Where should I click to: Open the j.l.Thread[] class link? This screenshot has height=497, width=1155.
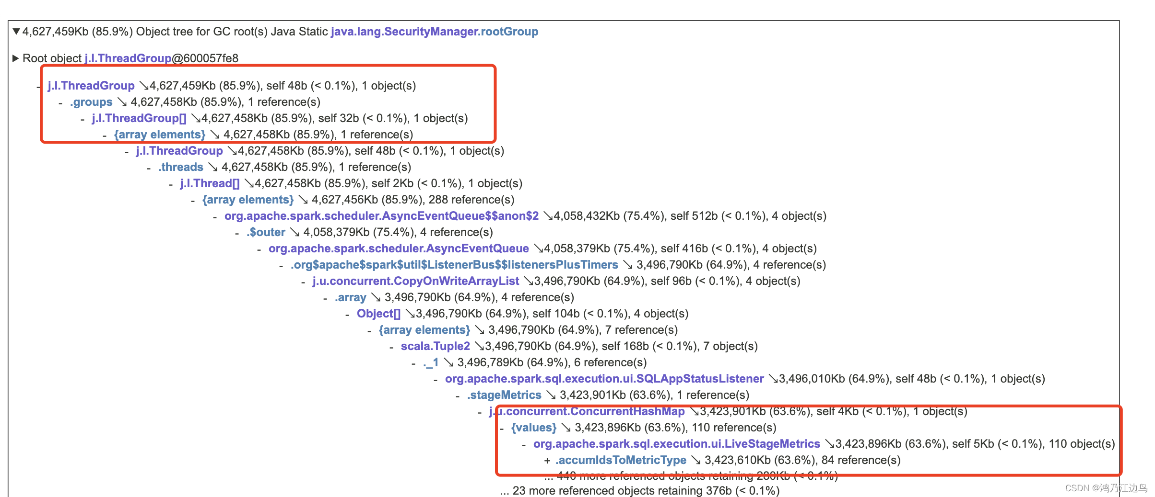click(x=210, y=183)
